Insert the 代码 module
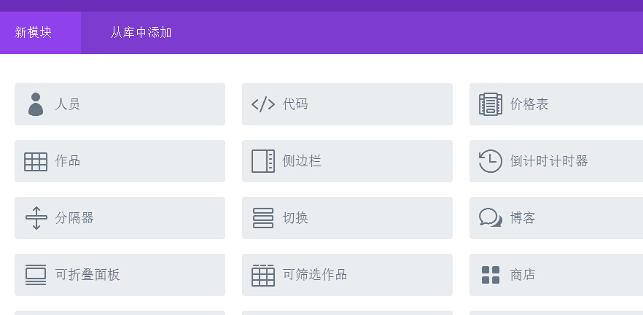This screenshot has width=643, height=315. (347, 104)
